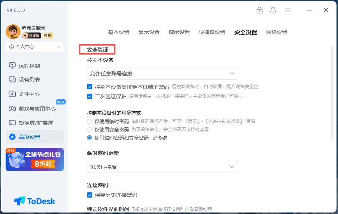Click the 临时密码更新 heading

(103, 153)
